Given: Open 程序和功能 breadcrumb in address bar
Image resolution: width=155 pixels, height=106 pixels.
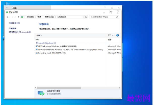Looking at the screenshot, I should click(x=49, y=17).
